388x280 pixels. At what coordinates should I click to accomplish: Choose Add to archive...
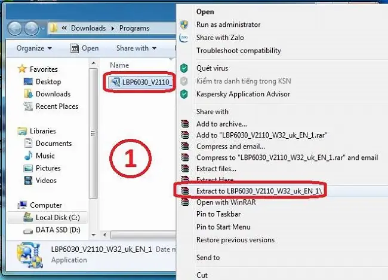pyautogui.click(x=221, y=124)
